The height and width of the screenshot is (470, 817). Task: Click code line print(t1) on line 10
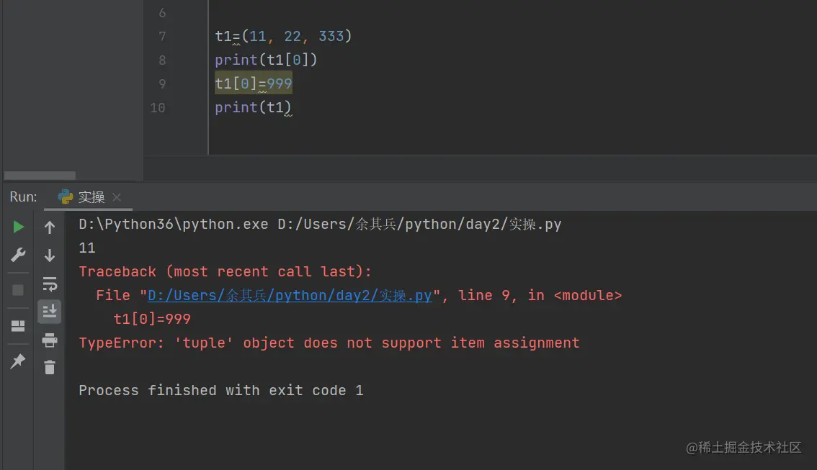(x=253, y=107)
